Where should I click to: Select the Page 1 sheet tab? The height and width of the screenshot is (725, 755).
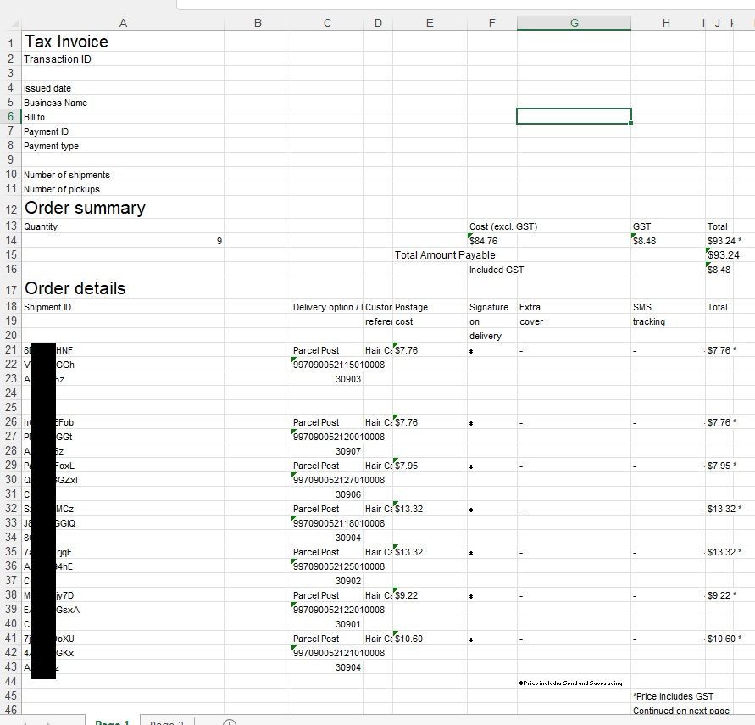113,721
